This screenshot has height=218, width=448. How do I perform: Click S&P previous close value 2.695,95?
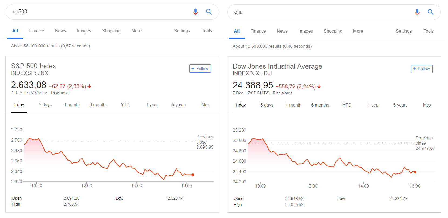tap(205, 147)
